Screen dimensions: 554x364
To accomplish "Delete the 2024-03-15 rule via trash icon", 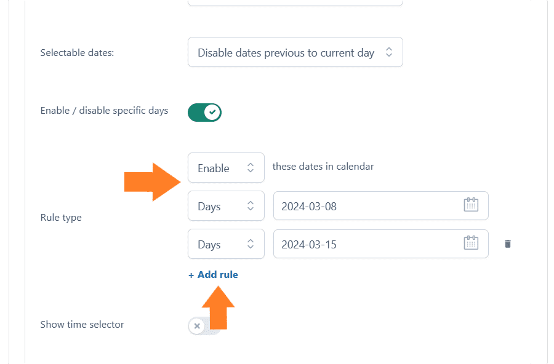I will tap(508, 243).
